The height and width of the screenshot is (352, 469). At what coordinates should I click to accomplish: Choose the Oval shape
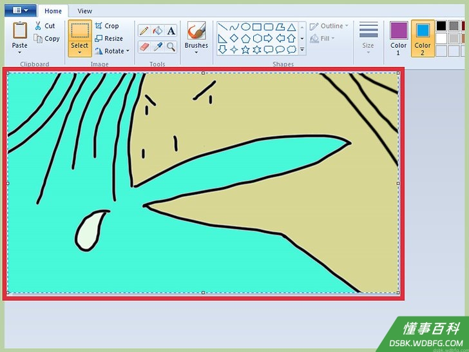click(x=245, y=27)
